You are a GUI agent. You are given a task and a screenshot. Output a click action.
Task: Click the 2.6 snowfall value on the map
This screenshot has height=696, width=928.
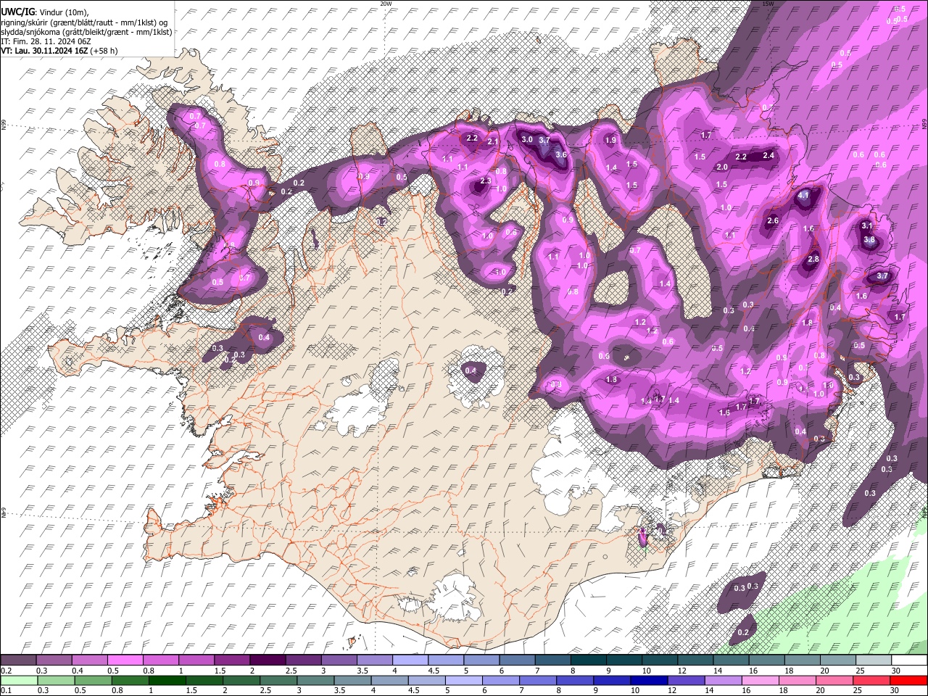pos(773,220)
